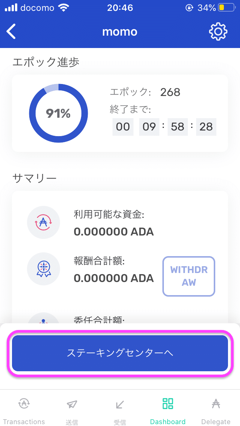Open the settings gear icon
This screenshot has height=426, width=240.
tap(218, 31)
